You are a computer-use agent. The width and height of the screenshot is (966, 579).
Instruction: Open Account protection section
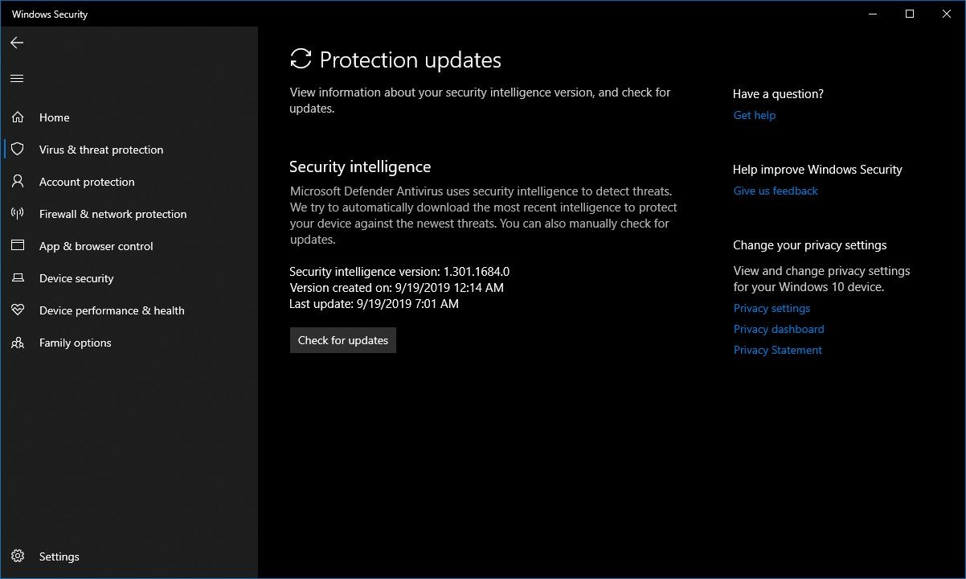pyautogui.click(x=87, y=182)
